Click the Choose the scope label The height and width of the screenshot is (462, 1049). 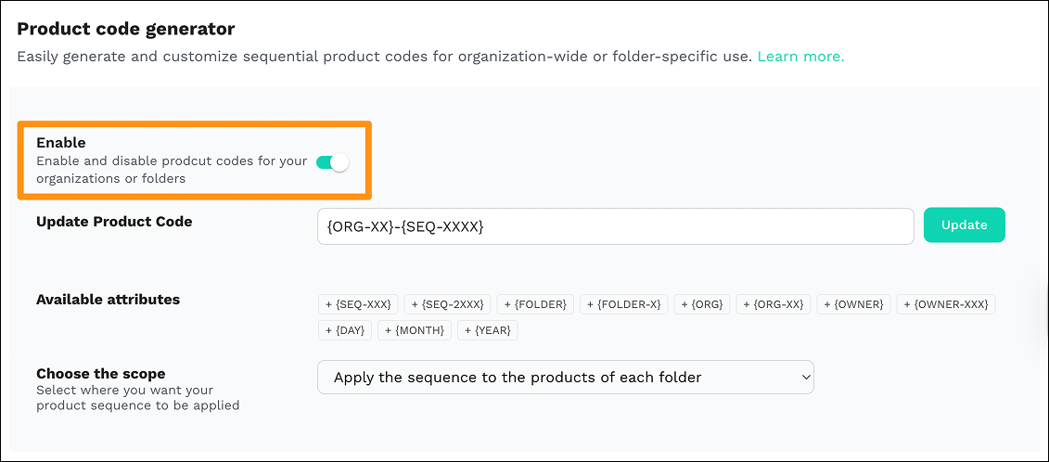coord(100,374)
